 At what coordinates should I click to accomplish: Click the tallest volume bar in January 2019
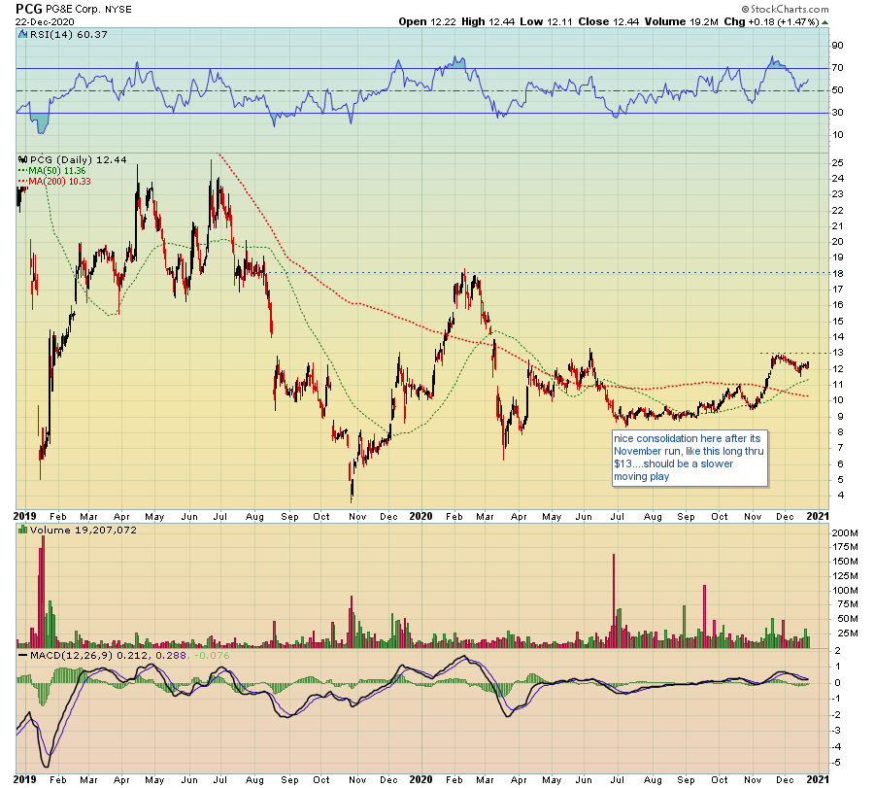coord(43,592)
